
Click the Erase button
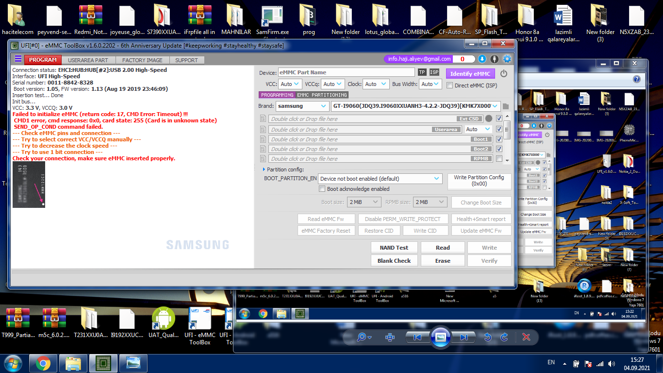(443, 261)
